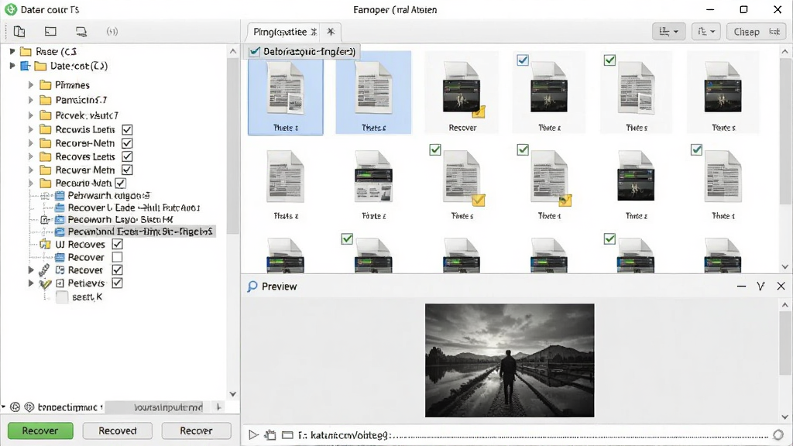793x446 pixels.
Task: Click the Cleap button in the top toolbar
Action: [756, 32]
